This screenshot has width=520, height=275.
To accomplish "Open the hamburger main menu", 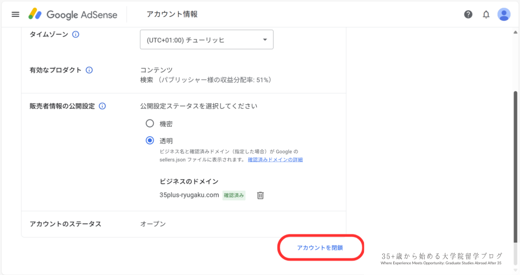I will click(15, 14).
